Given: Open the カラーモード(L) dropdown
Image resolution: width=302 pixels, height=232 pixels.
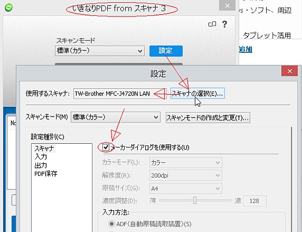Looking at the screenshot, I should (186, 163).
